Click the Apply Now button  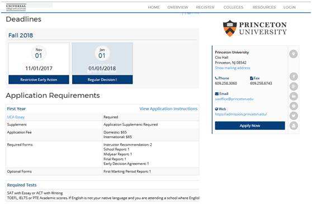click(250, 126)
